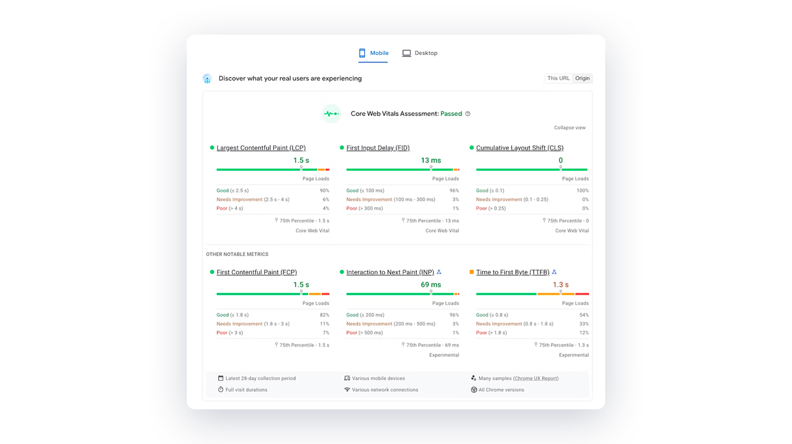This screenshot has width=792, height=444.
Task: Click the experimental flask icon beside TTFB
Action: click(555, 272)
